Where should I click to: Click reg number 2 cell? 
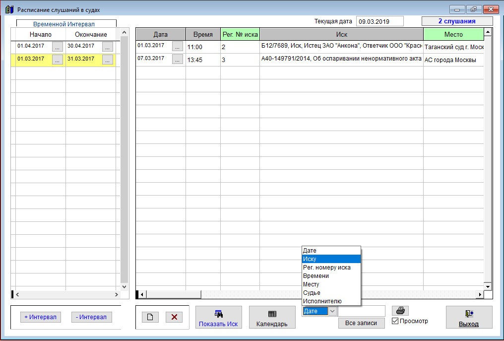(240, 47)
